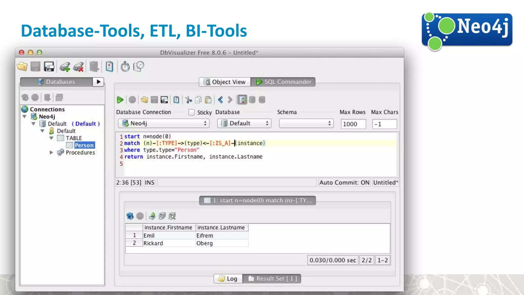Screen dimensions: 524x295
Task: Click INS insert mode indicator
Action: coord(149,183)
